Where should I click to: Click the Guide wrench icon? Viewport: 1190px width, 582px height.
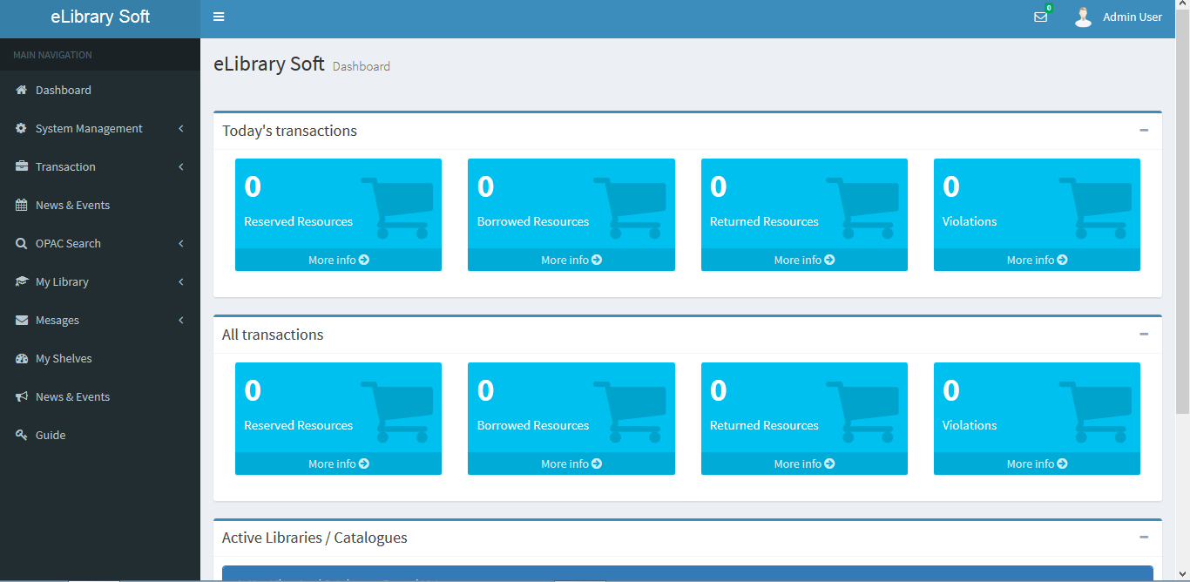pos(20,435)
